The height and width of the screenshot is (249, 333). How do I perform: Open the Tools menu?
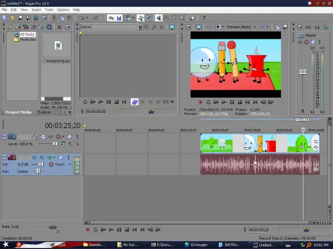click(x=49, y=10)
